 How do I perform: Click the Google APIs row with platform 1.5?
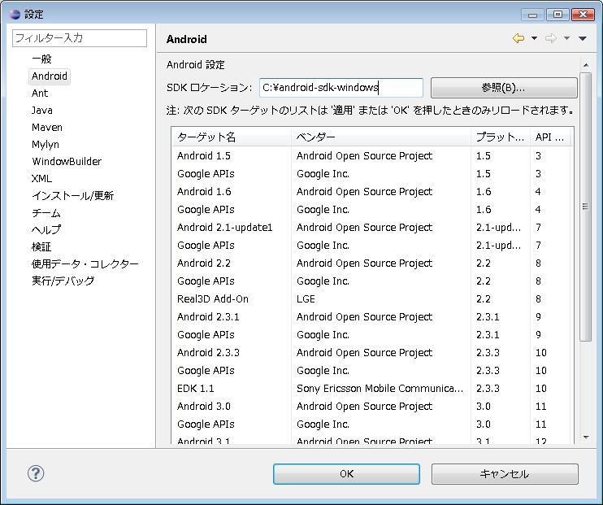pyautogui.click(x=372, y=174)
